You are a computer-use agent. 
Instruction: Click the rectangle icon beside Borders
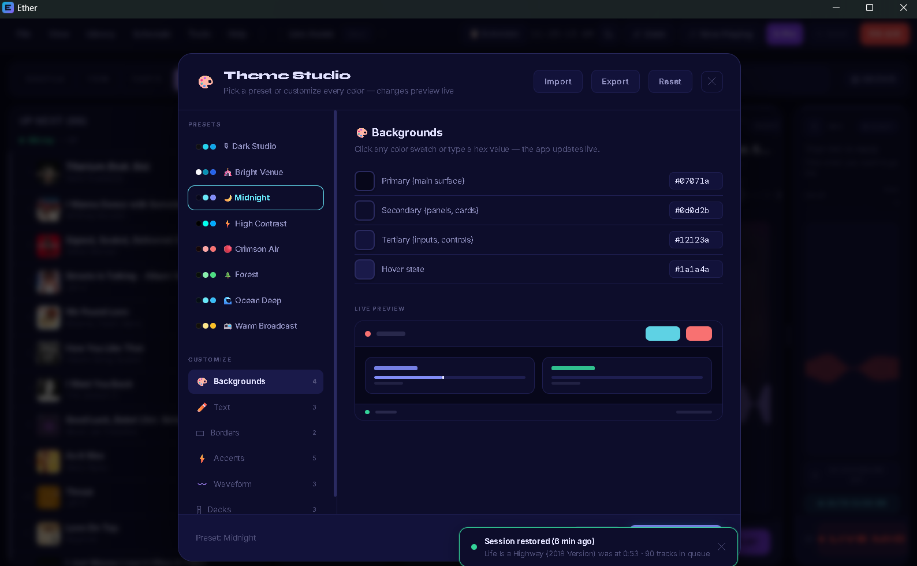click(200, 433)
